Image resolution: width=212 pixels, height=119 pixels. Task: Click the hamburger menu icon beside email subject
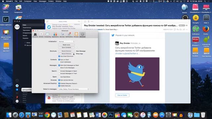click(x=187, y=25)
